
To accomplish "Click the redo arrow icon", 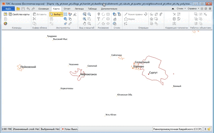I will [33, 9].
